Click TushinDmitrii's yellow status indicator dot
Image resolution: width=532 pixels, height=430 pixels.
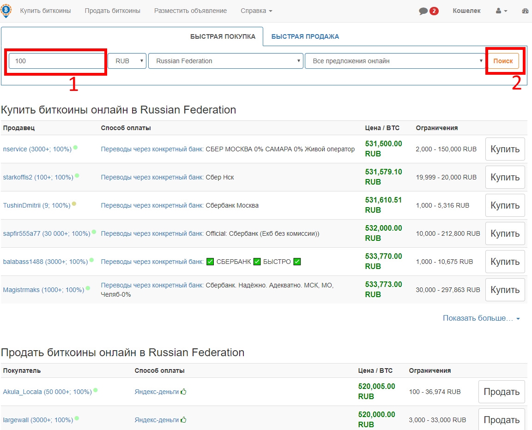coord(74,204)
